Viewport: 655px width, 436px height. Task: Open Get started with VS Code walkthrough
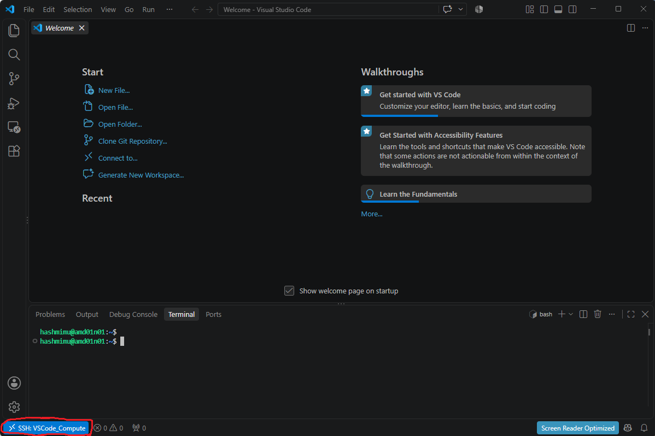click(x=476, y=101)
